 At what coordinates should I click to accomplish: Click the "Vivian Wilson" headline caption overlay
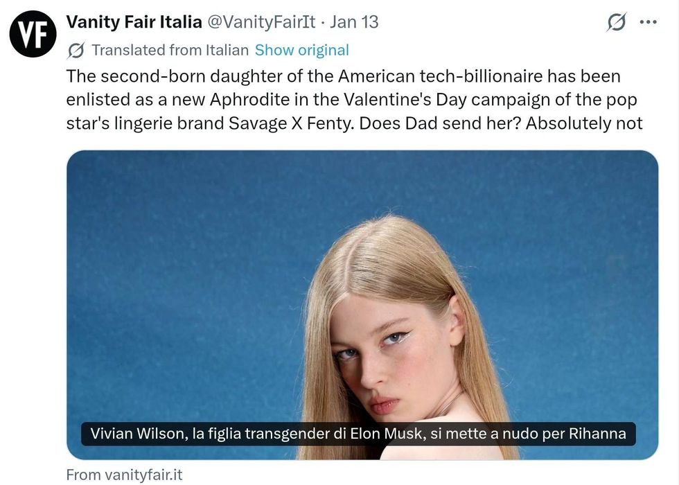pos(358,434)
